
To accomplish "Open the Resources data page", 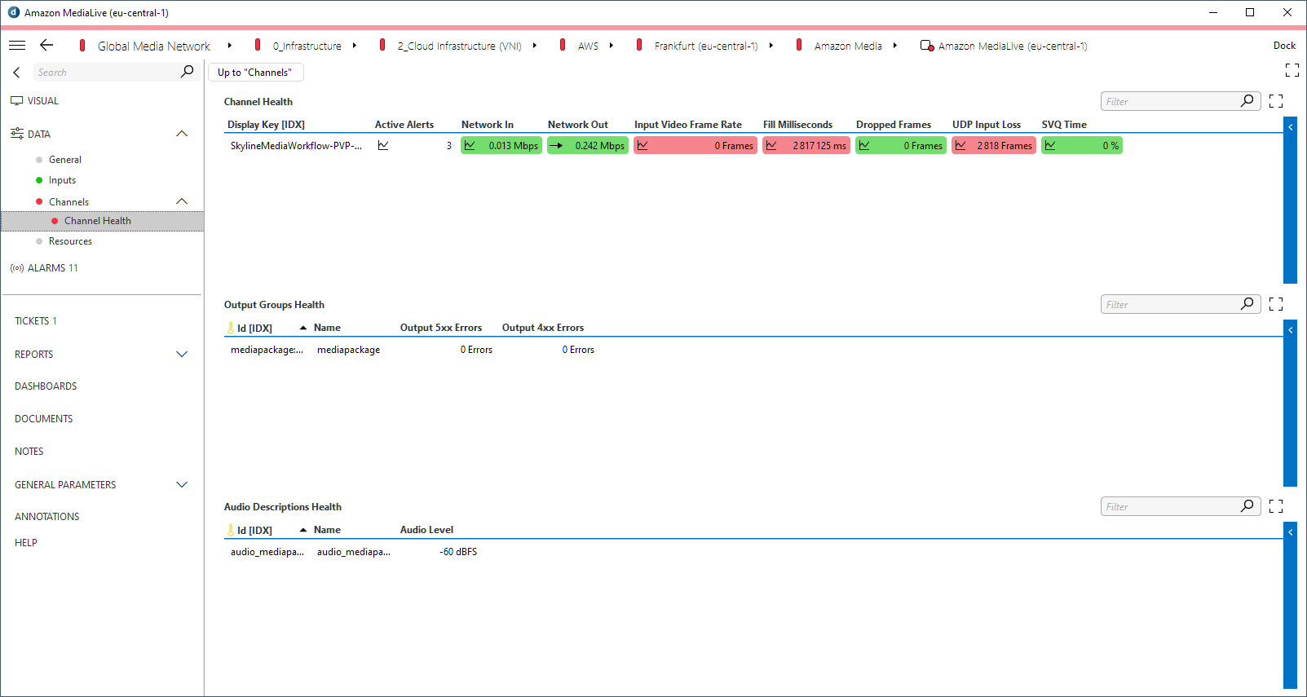I will (70, 241).
